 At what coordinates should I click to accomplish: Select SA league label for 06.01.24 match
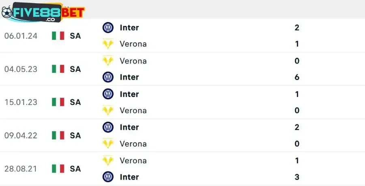(75, 36)
